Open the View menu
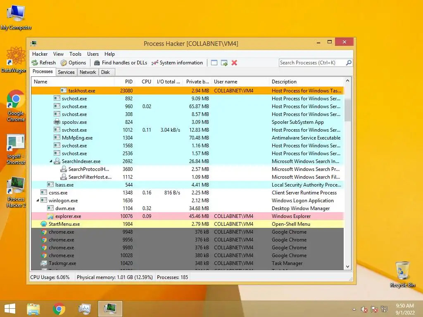 pyautogui.click(x=58, y=54)
